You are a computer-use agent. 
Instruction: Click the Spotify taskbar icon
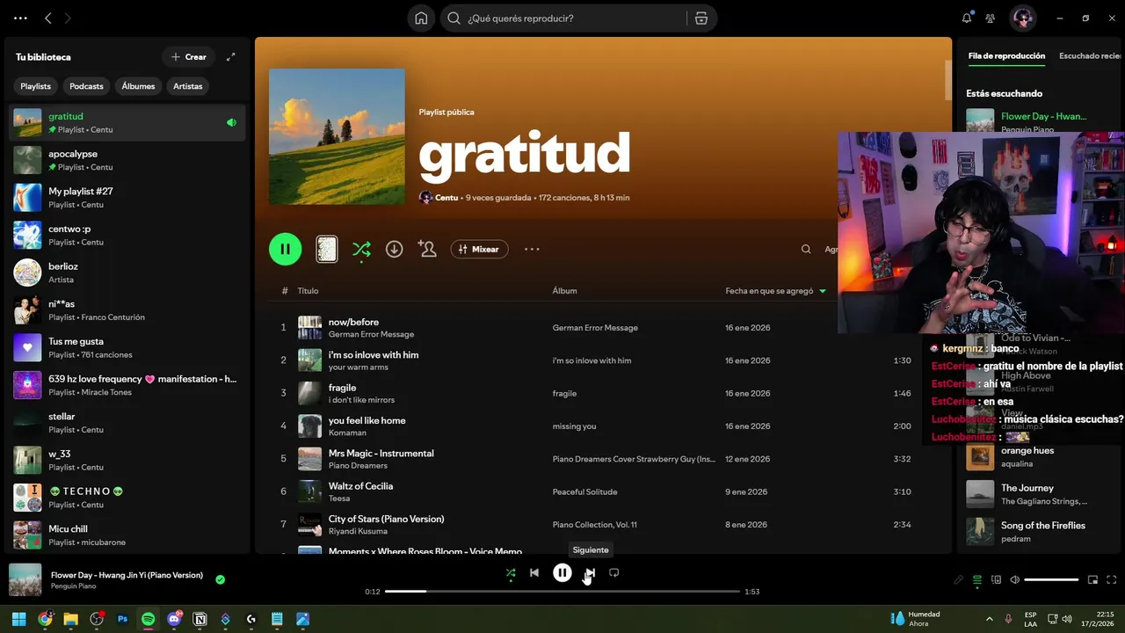148,619
